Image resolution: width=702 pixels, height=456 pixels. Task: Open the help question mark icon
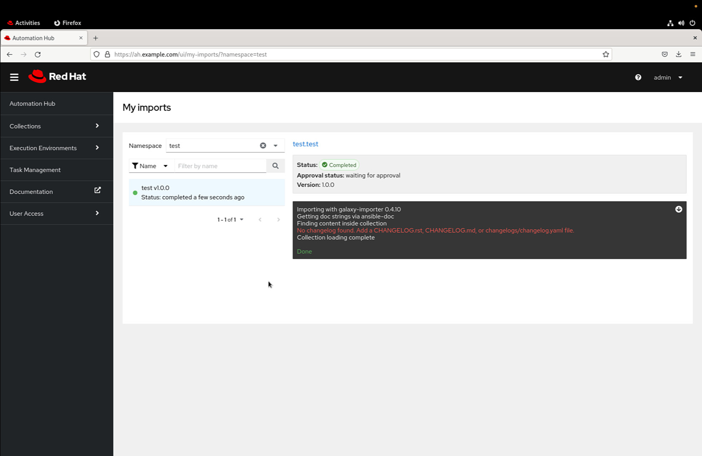pyautogui.click(x=638, y=77)
